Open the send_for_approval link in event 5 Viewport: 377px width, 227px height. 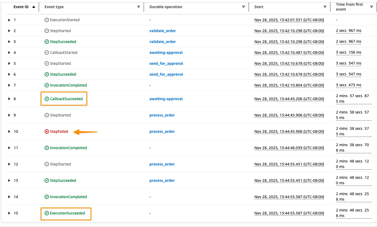(166, 63)
